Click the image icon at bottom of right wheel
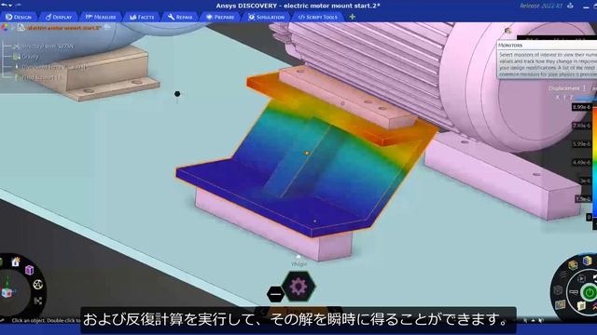This screenshot has width=597, height=335. click(560, 305)
